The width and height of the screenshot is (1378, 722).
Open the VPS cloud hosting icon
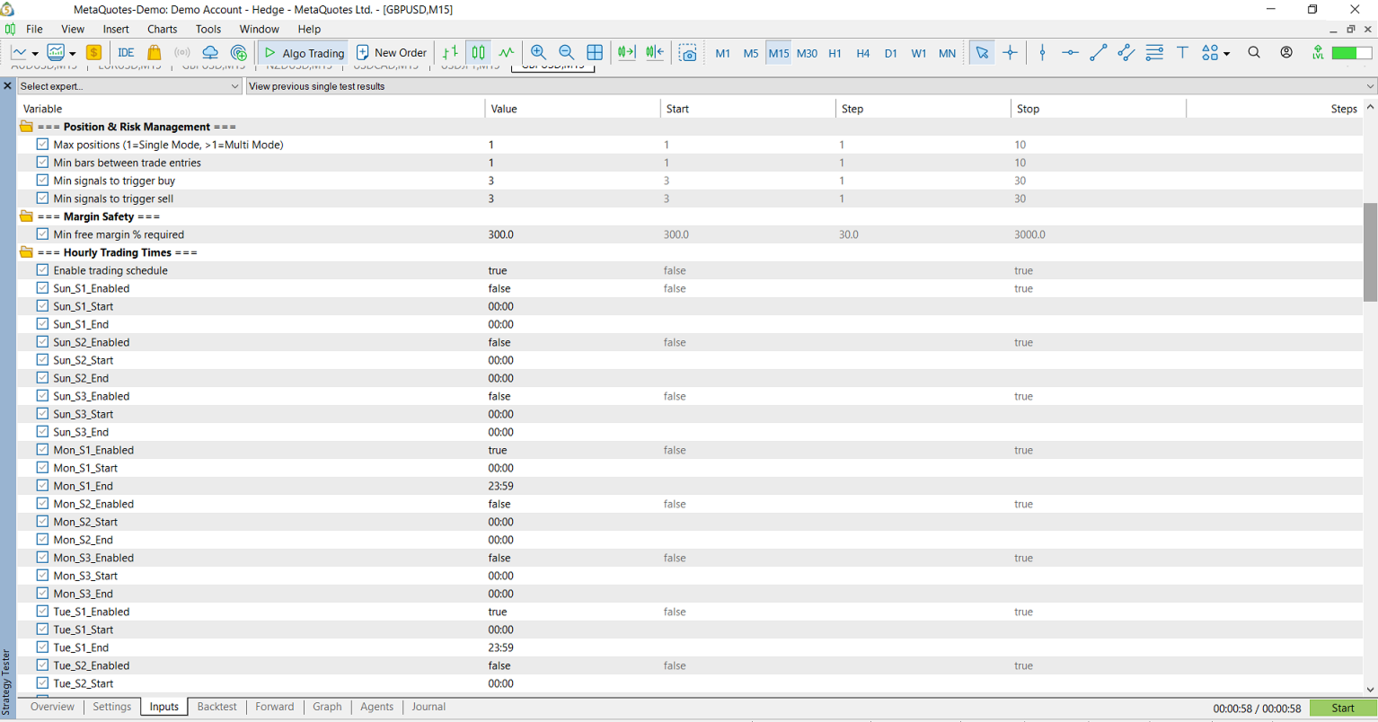[x=210, y=53]
